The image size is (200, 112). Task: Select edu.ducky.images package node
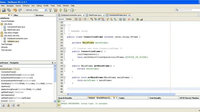[x=11, y=33]
